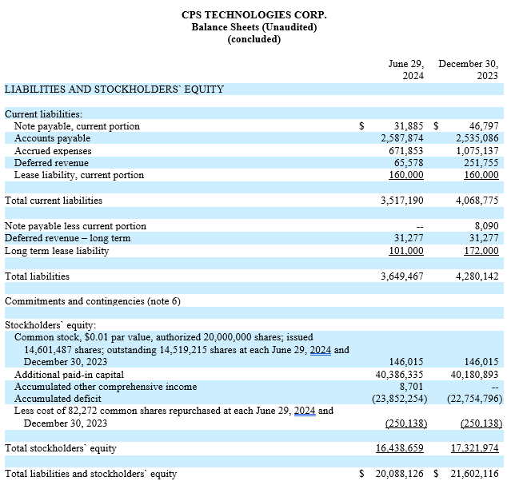Select the 'December 30, 2023' column header
Viewport: 507px width, 485px height.
[x=468, y=70]
